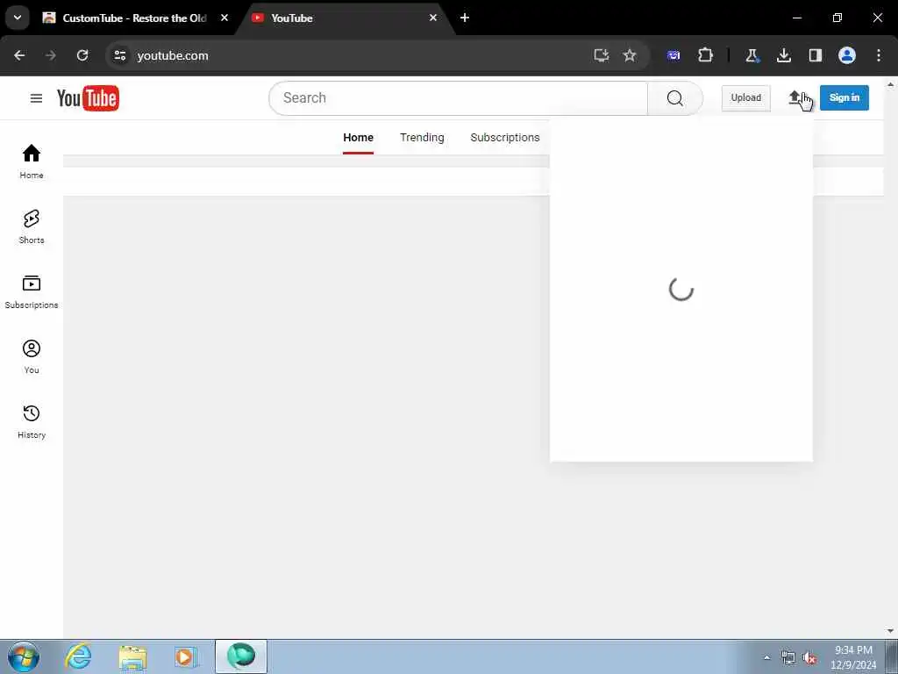Open Shorts in the sidebar
The height and width of the screenshot is (674, 898).
click(x=32, y=226)
